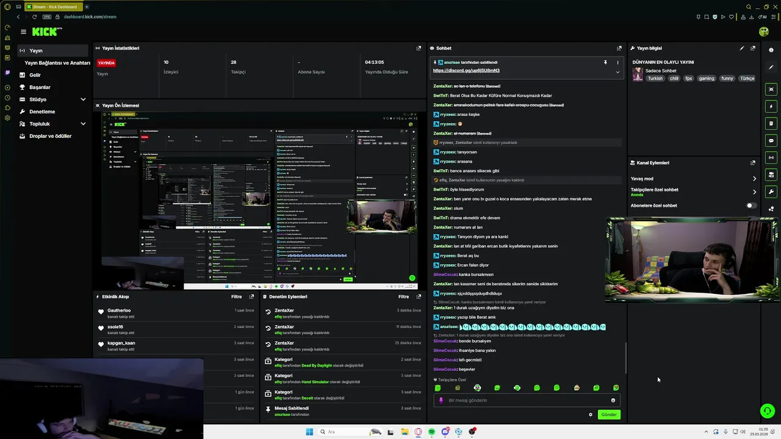Image resolution: width=781 pixels, height=439 pixels.
Task: Toggle the lightning bolt widget button
Action: [772, 106]
